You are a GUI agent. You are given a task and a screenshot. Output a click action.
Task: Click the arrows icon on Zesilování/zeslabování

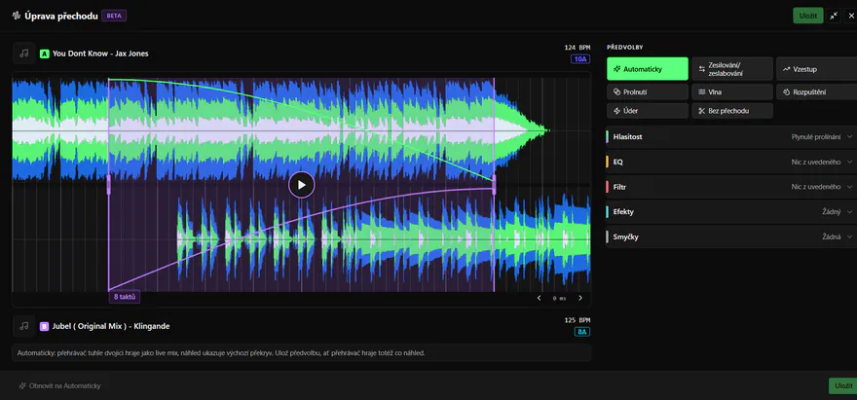point(702,69)
